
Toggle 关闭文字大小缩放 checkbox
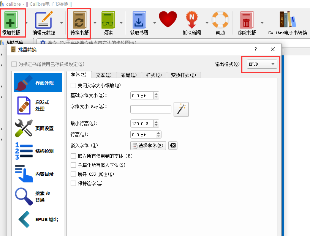(x=73, y=85)
